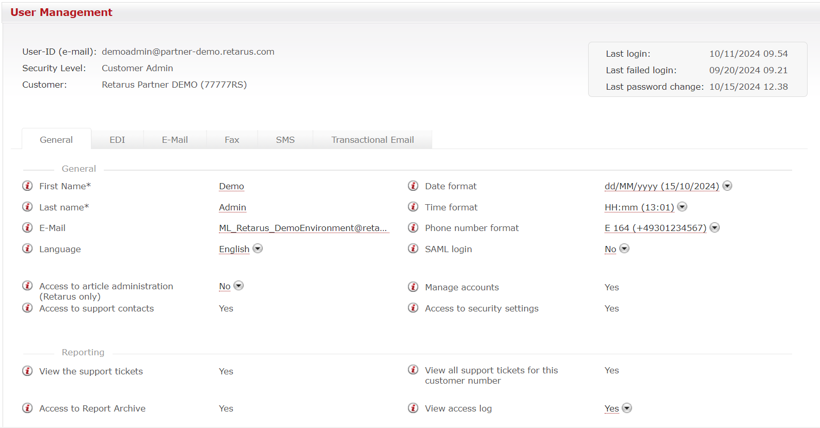
Task: Open the Time format dropdown arrow
Action: 682,207
